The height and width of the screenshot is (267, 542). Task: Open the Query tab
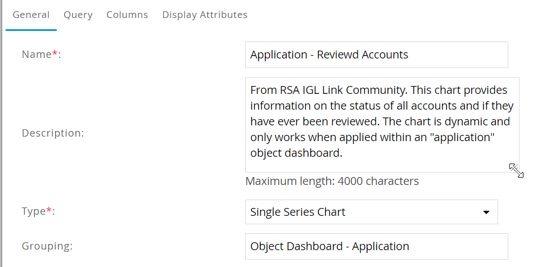(x=78, y=15)
